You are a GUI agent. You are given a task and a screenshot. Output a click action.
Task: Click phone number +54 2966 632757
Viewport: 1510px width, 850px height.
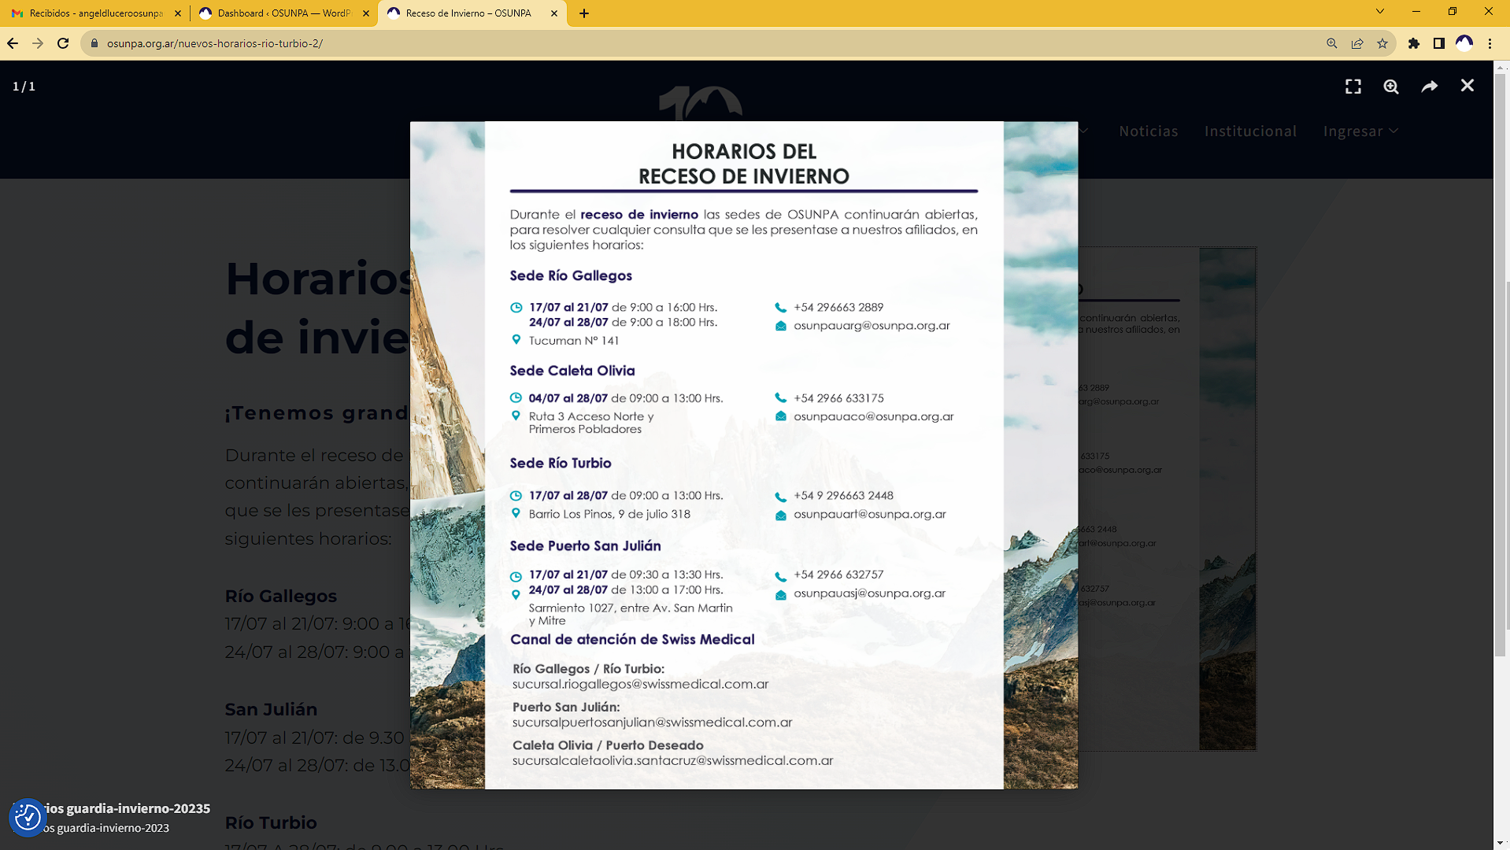click(x=839, y=575)
